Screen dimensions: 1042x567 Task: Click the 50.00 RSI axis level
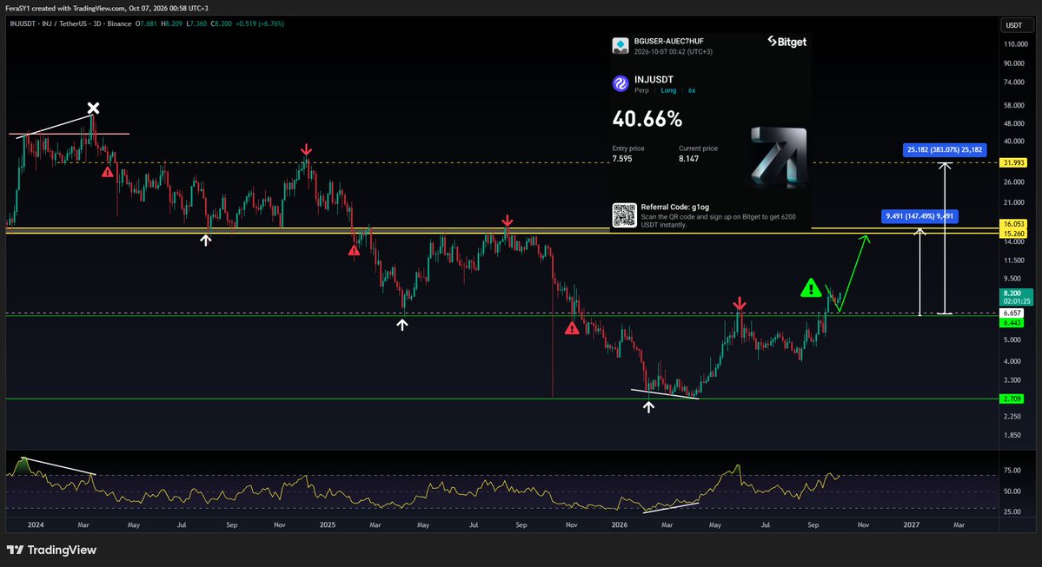pyautogui.click(x=1012, y=492)
